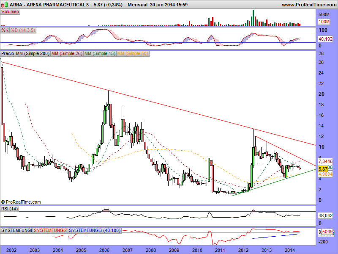Click the 2006 year label
This screenshot has height=254, width=338.
click(x=104, y=250)
